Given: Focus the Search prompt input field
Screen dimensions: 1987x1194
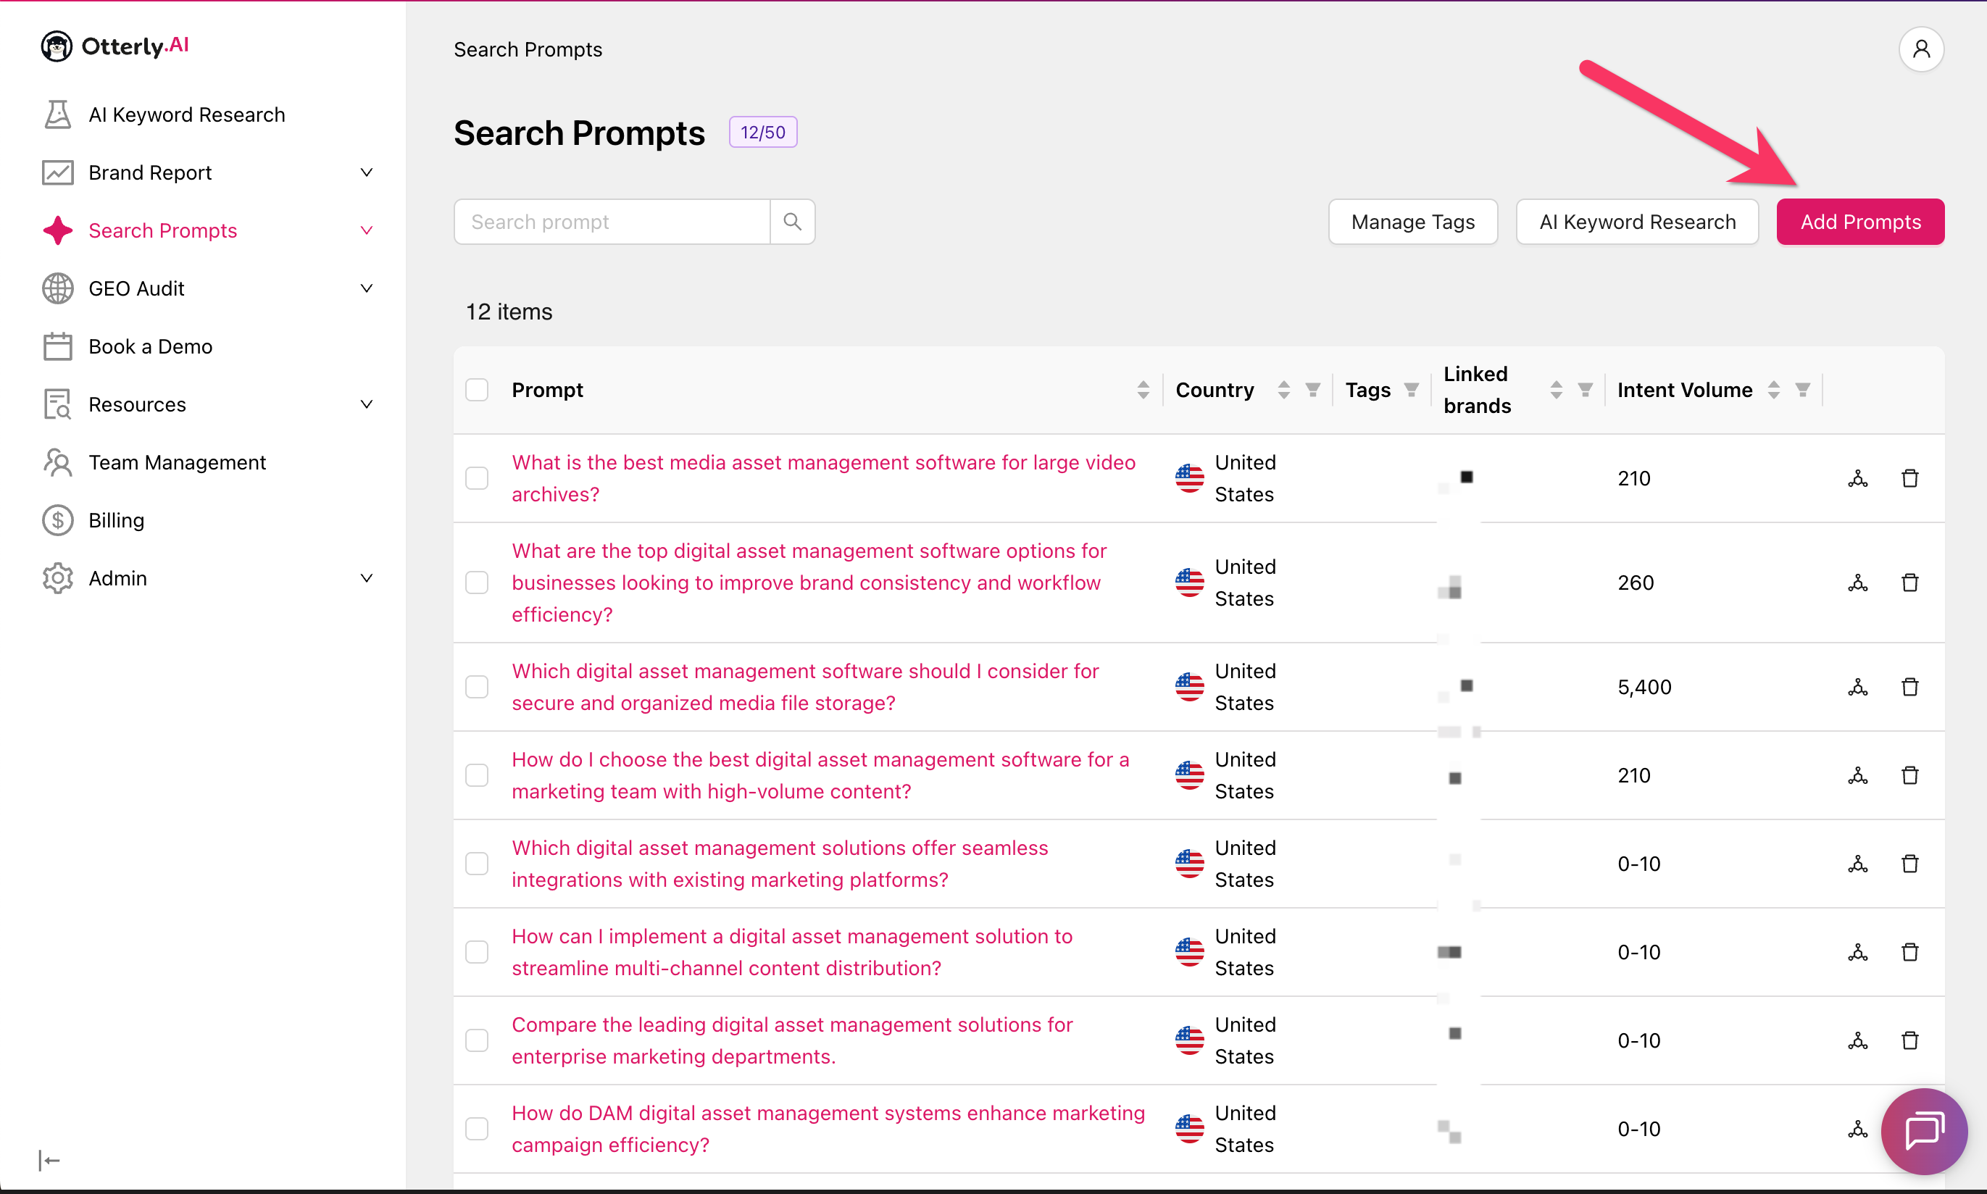Looking at the screenshot, I should pyautogui.click(x=612, y=221).
